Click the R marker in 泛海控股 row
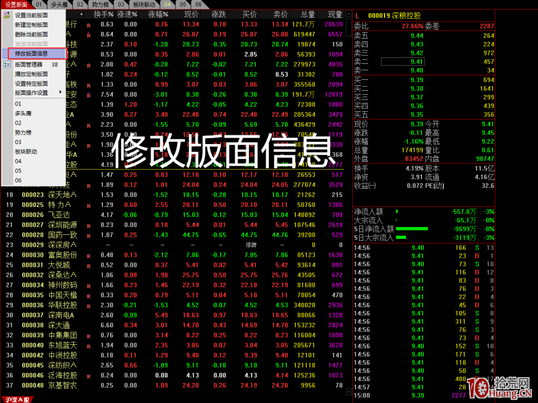 click(89, 377)
